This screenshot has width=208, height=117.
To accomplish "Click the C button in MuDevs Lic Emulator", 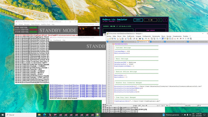I will (160, 20).
